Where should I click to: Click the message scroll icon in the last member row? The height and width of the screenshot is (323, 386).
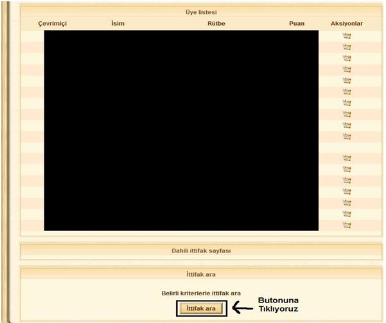[347, 225]
